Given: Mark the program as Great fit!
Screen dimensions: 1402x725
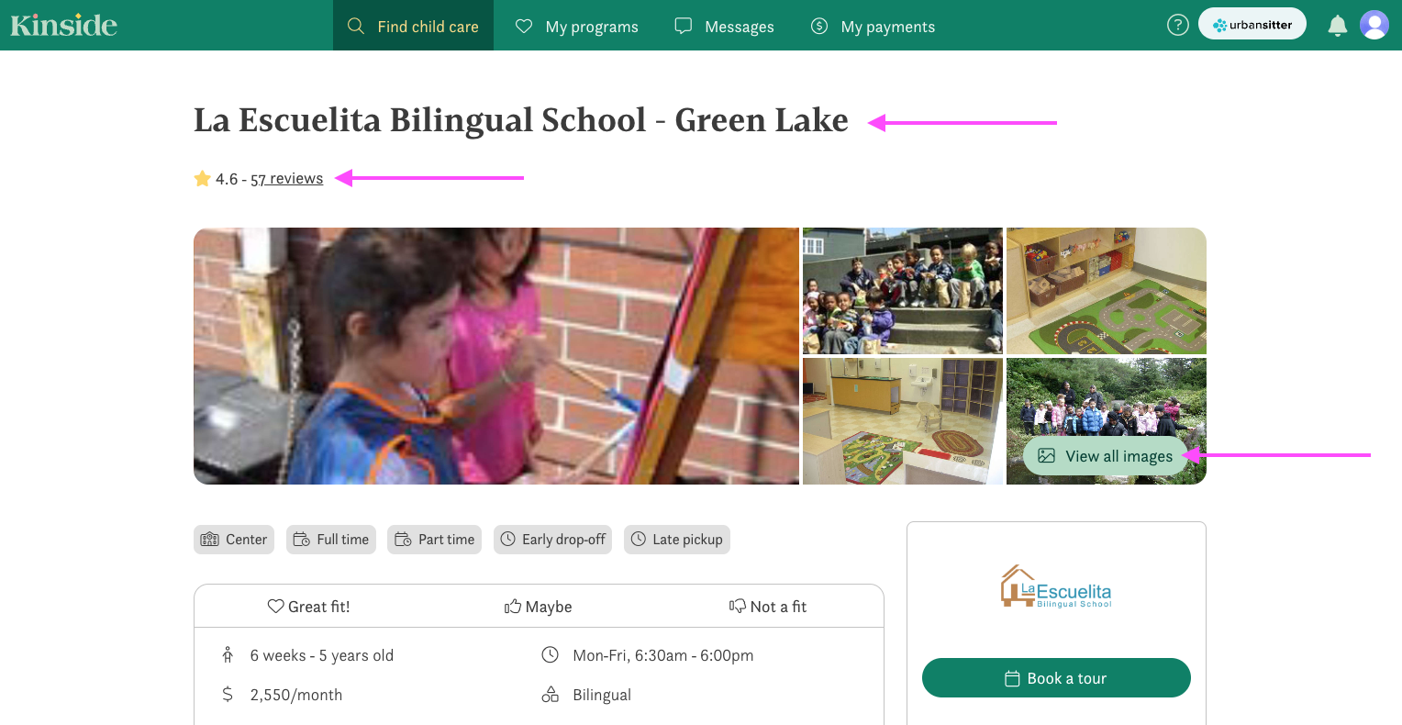Looking at the screenshot, I should tap(308, 607).
